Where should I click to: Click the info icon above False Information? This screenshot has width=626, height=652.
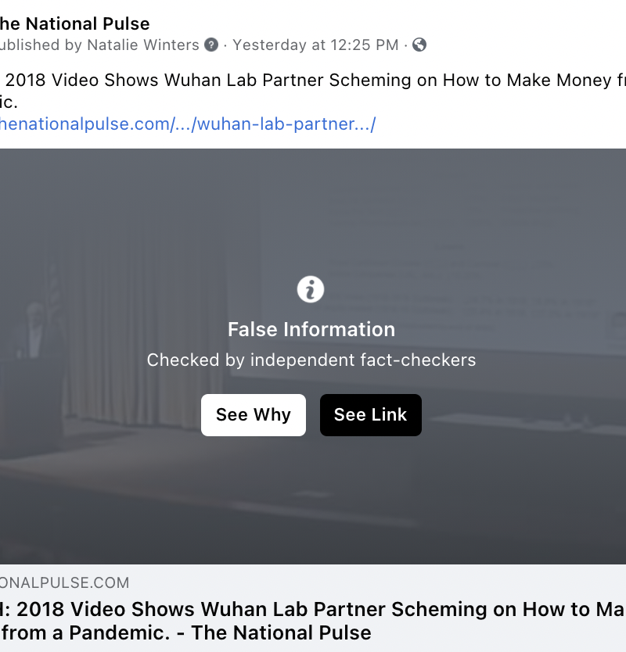(311, 289)
